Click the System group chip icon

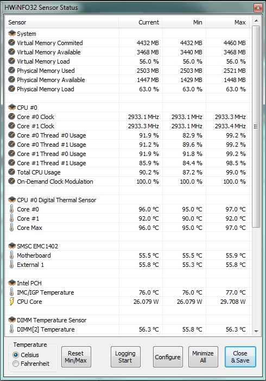[x=12, y=33]
